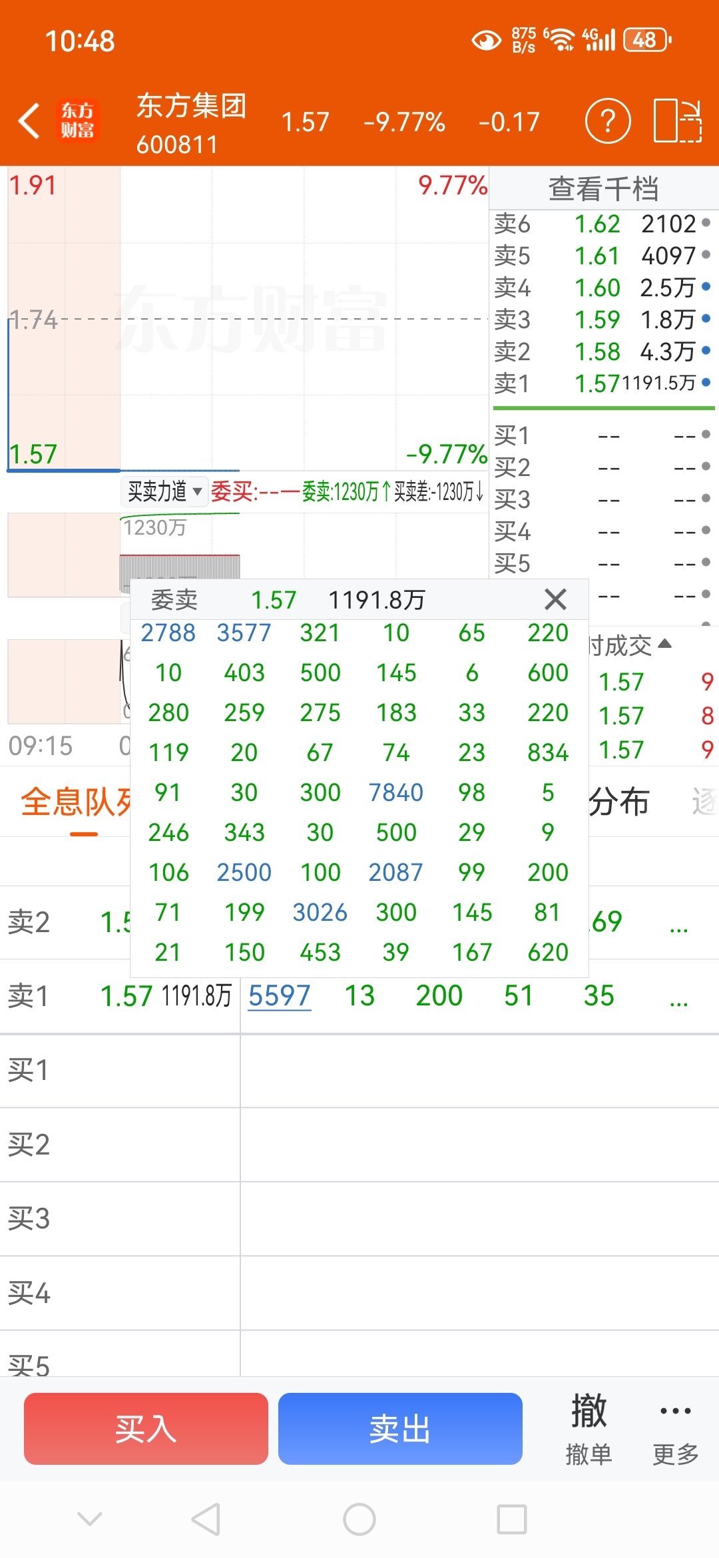Screen dimensions: 719x1558
Task: Tap the 2500 order in popup
Action: point(244,872)
